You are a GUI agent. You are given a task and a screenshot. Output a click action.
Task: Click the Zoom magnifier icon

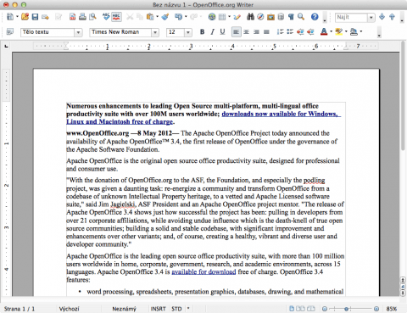pyautogui.click(x=301, y=17)
